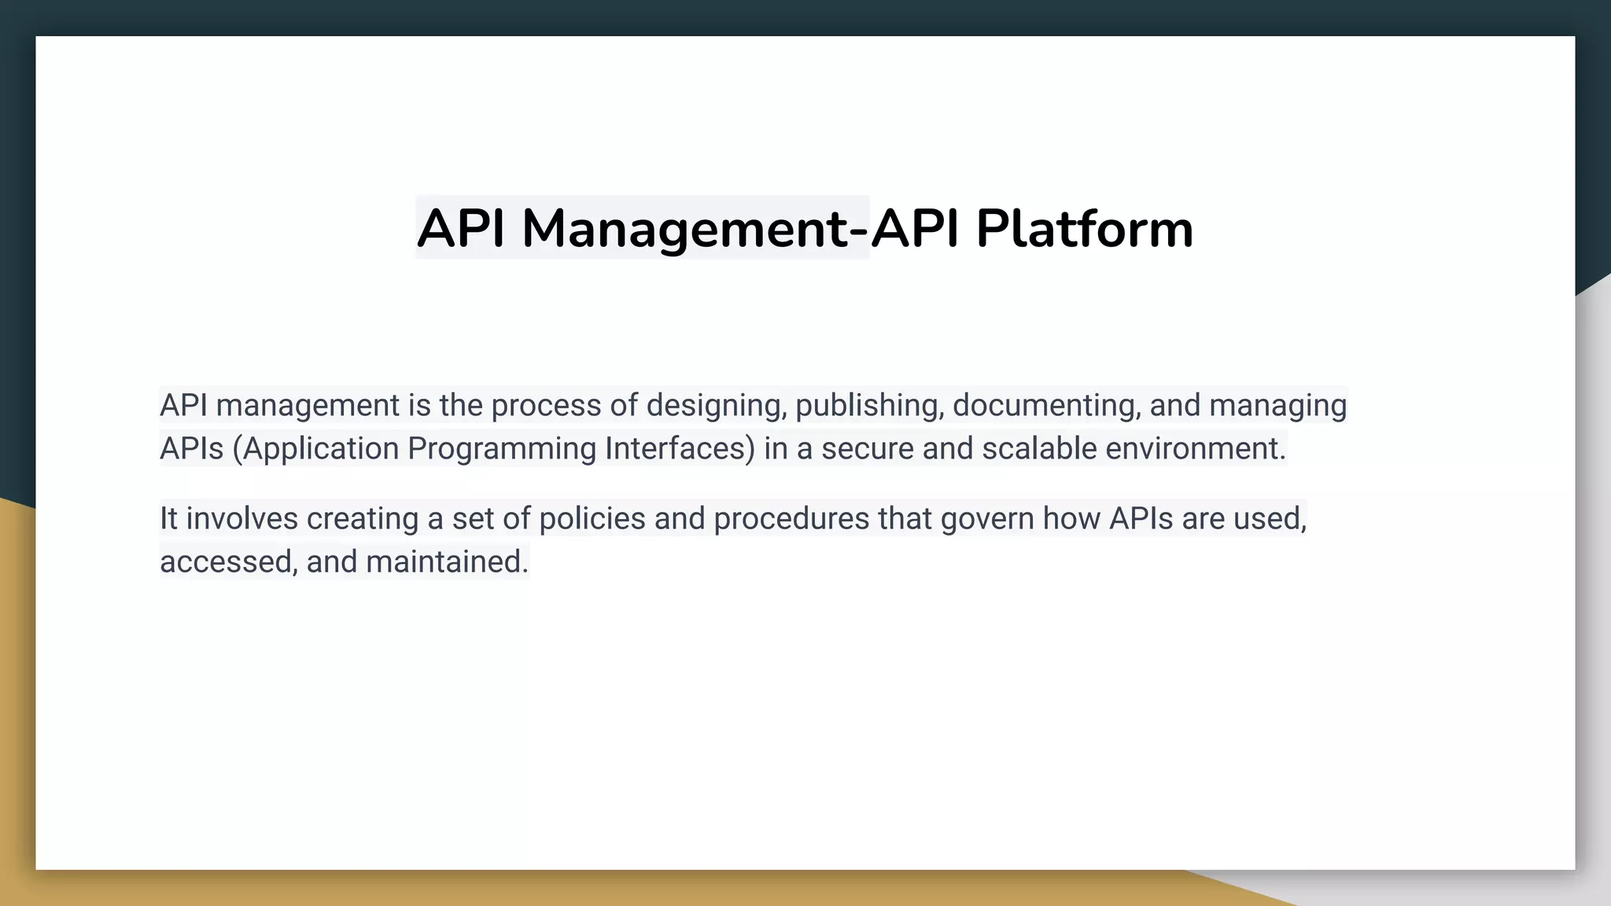Click the word 'policies' in the second paragraph
The width and height of the screenshot is (1611, 906).
(x=592, y=519)
